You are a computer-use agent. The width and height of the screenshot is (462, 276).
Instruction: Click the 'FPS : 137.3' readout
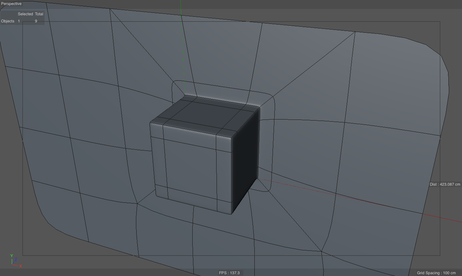[229, 273]
